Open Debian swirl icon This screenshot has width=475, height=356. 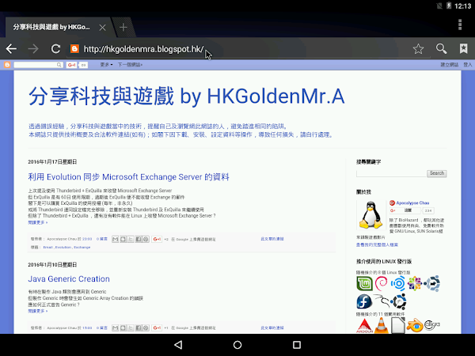click(x=381, y=284)
